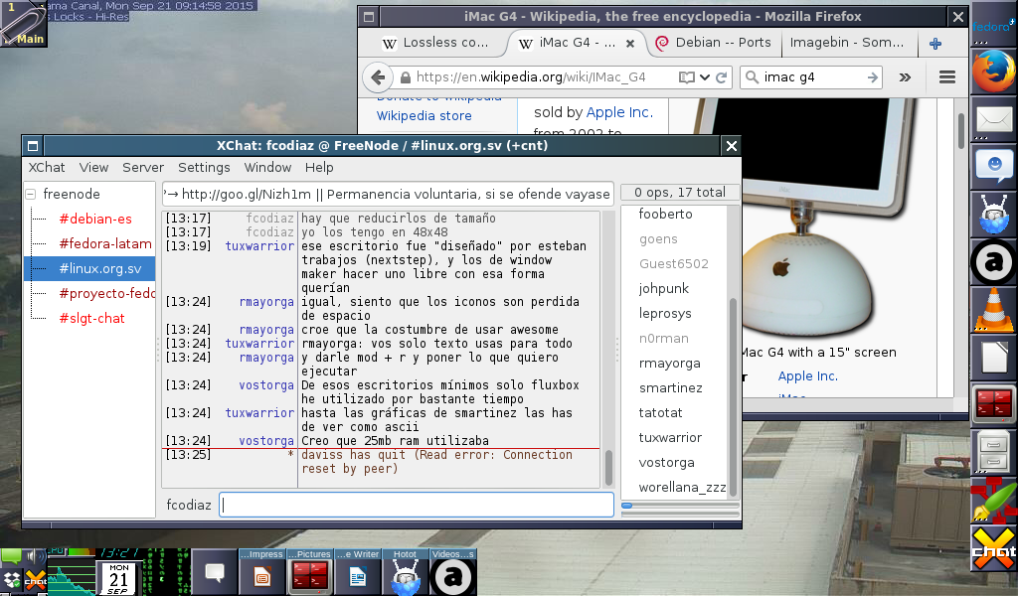Open the Wikipedia store link
Image resolution: width=1018 pixels, height=596 pixels.
(424, 116)
